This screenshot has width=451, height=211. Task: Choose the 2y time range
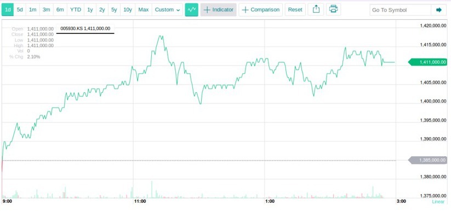pos(102,10)
